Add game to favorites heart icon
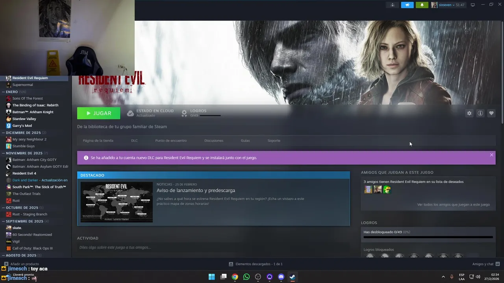 click(491, 113)
